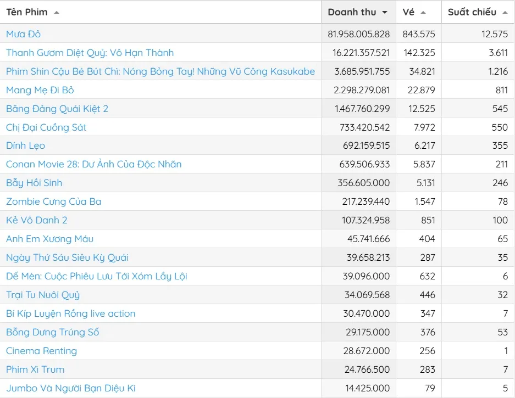Click Mưa Đỏ revenue cell 81.958.005.828

[358, 34]
